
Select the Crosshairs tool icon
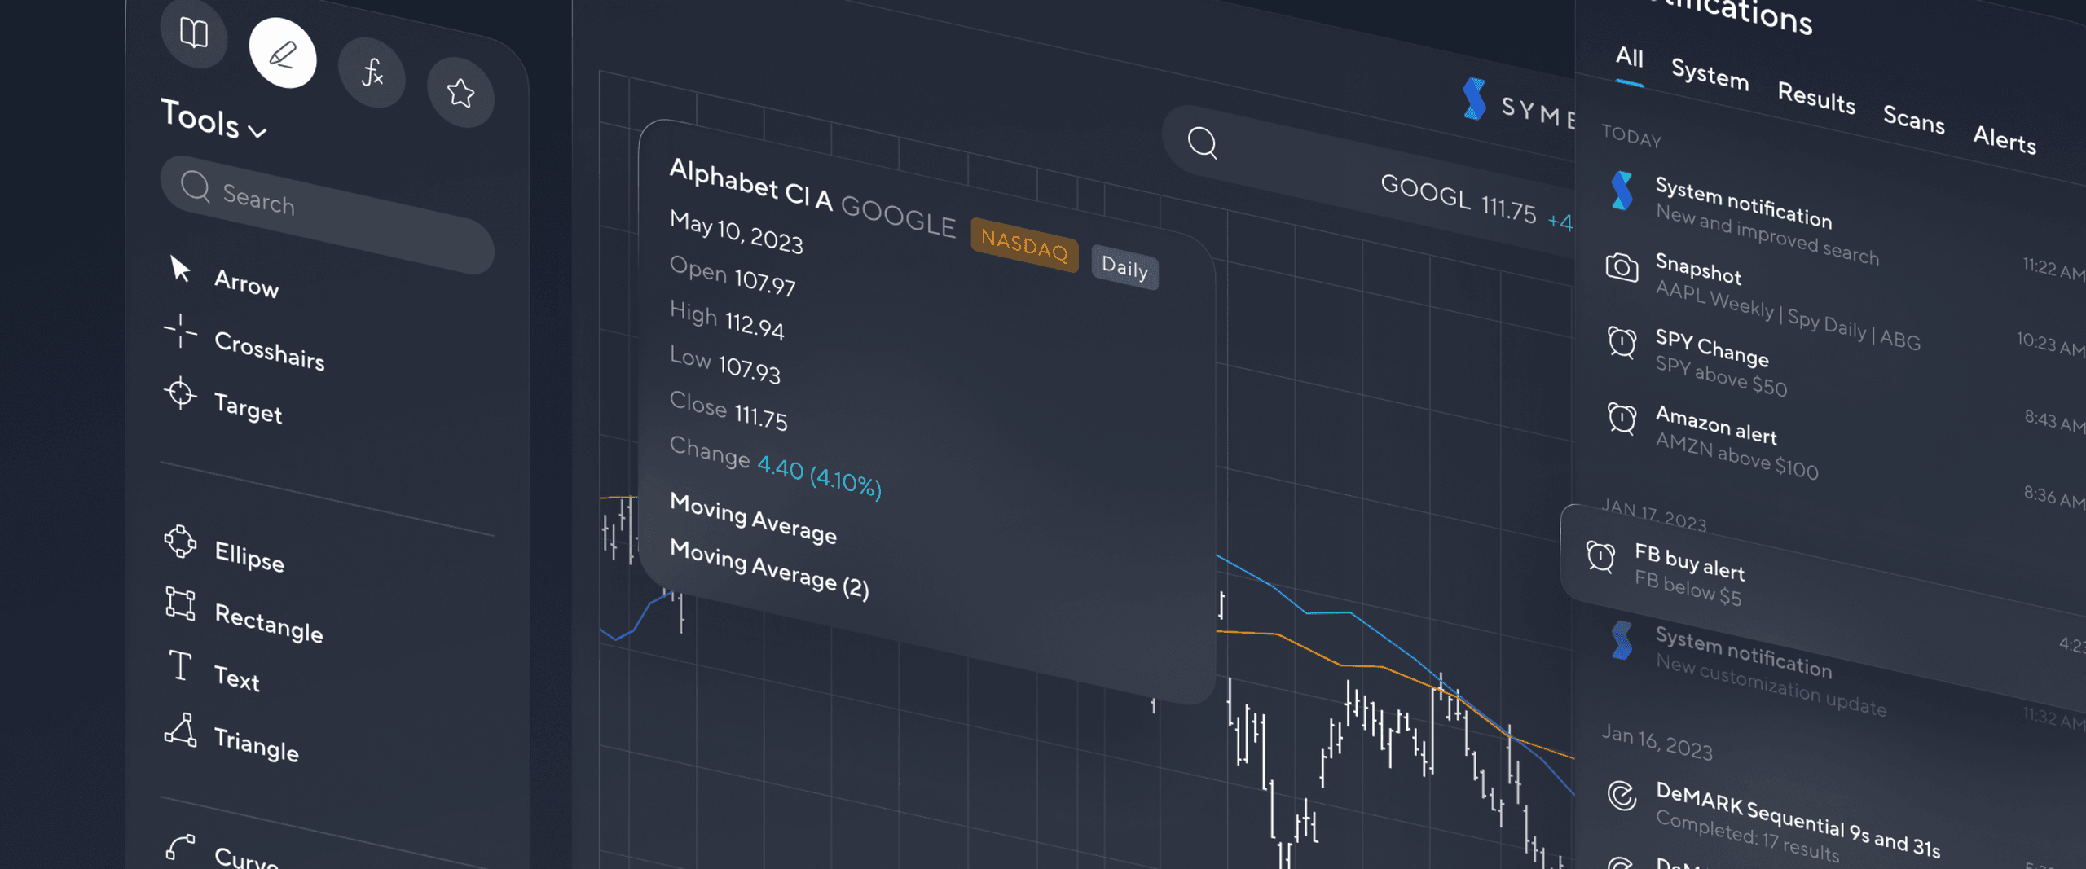click(x=180, y=331)
